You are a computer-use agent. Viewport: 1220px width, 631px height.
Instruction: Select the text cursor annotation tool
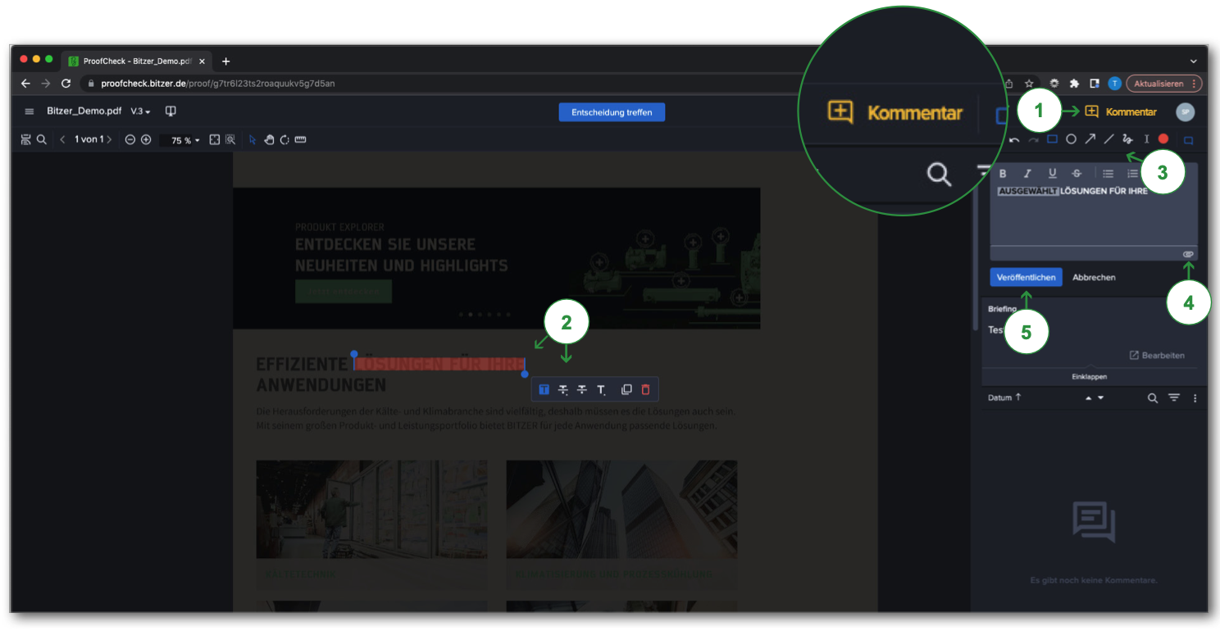pos(1147,139)
